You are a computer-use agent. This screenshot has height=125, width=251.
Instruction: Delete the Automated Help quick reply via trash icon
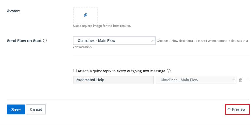click(x=241, y=80)
